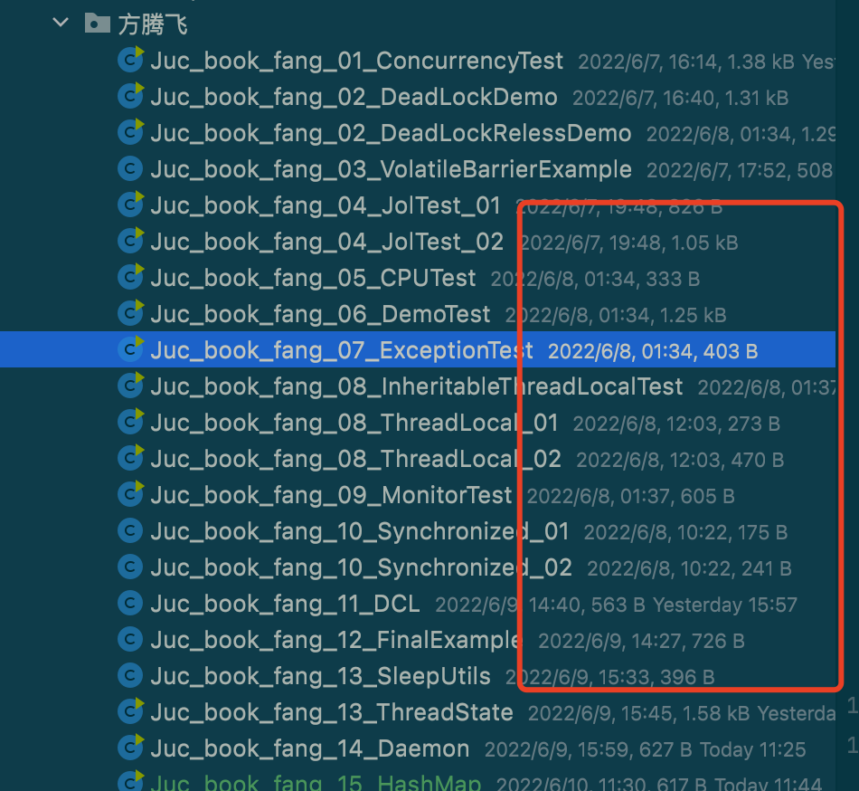Select Juc_book_fang_08_InheritableThreadLocalTest file
Screen dimensions: 859x791
(416, 386)
